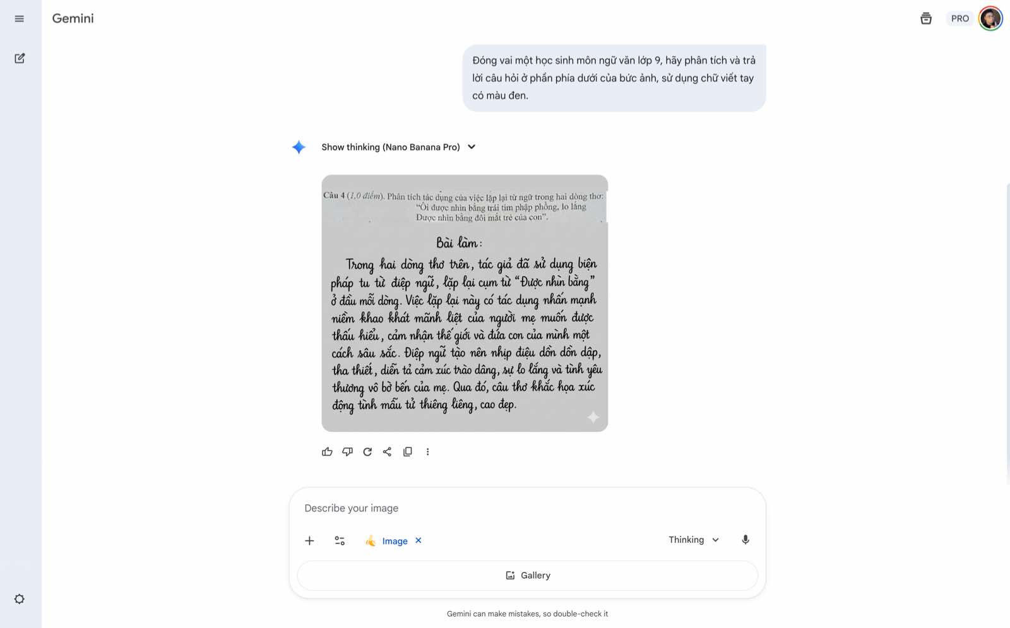Remove the Image tool chip with the X
The height and width of the screenshot is (628, 1010).
click(419, 540)
